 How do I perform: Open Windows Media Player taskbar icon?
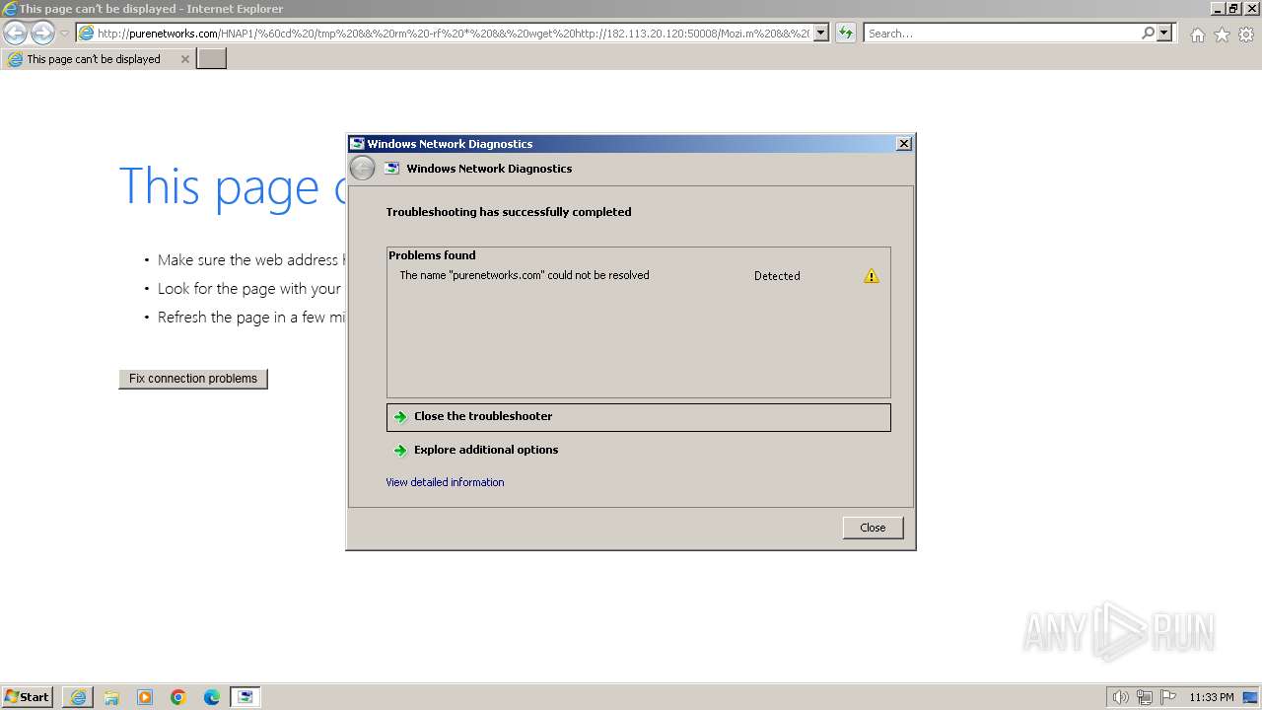(145, 697)
